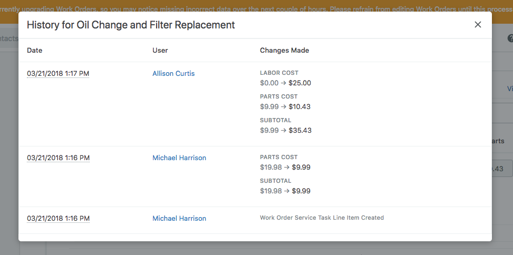Select the labor cost $0.00 to $25.00 change

[285, 83]
